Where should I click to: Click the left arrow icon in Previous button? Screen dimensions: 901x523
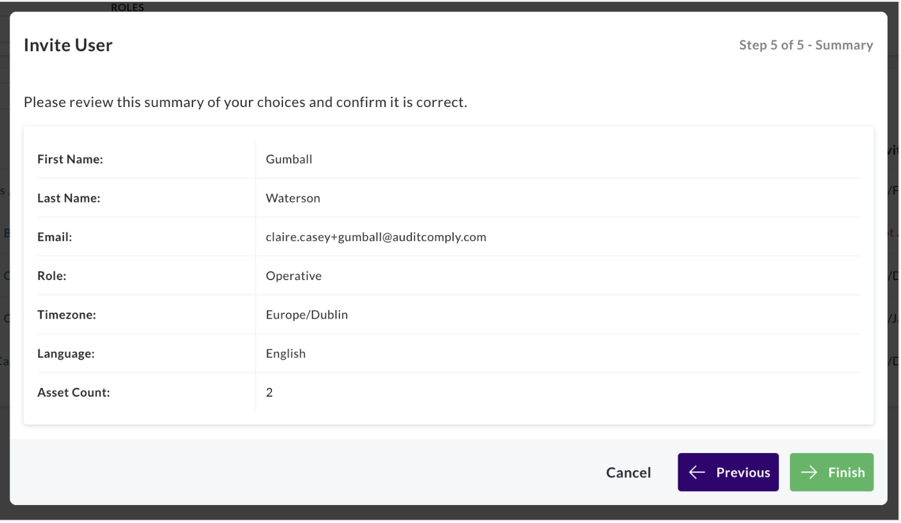[697, 472]
